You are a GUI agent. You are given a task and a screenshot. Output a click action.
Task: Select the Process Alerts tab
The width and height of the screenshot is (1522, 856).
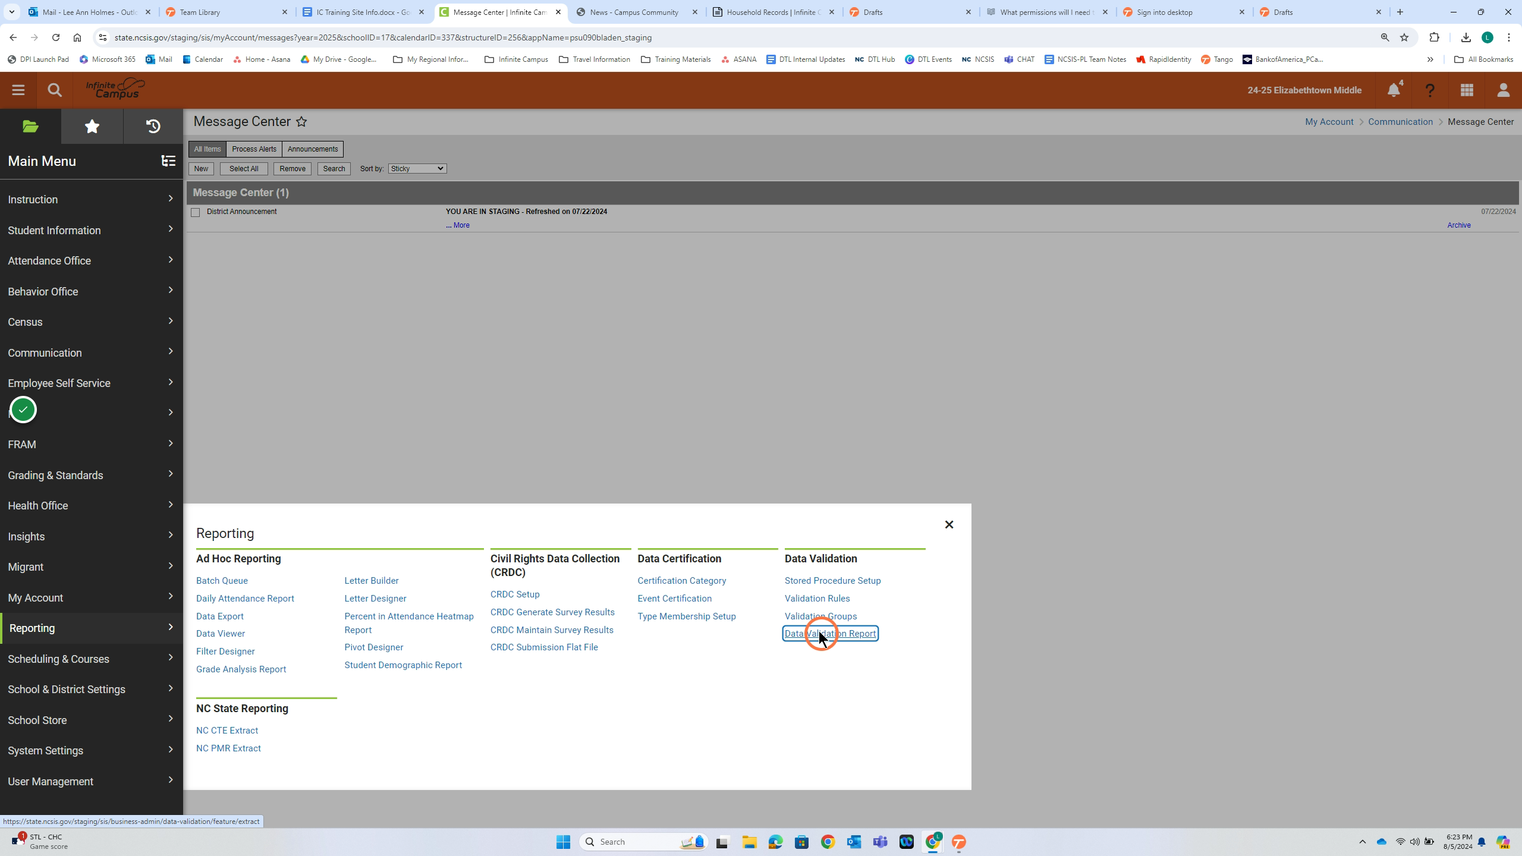254,149
